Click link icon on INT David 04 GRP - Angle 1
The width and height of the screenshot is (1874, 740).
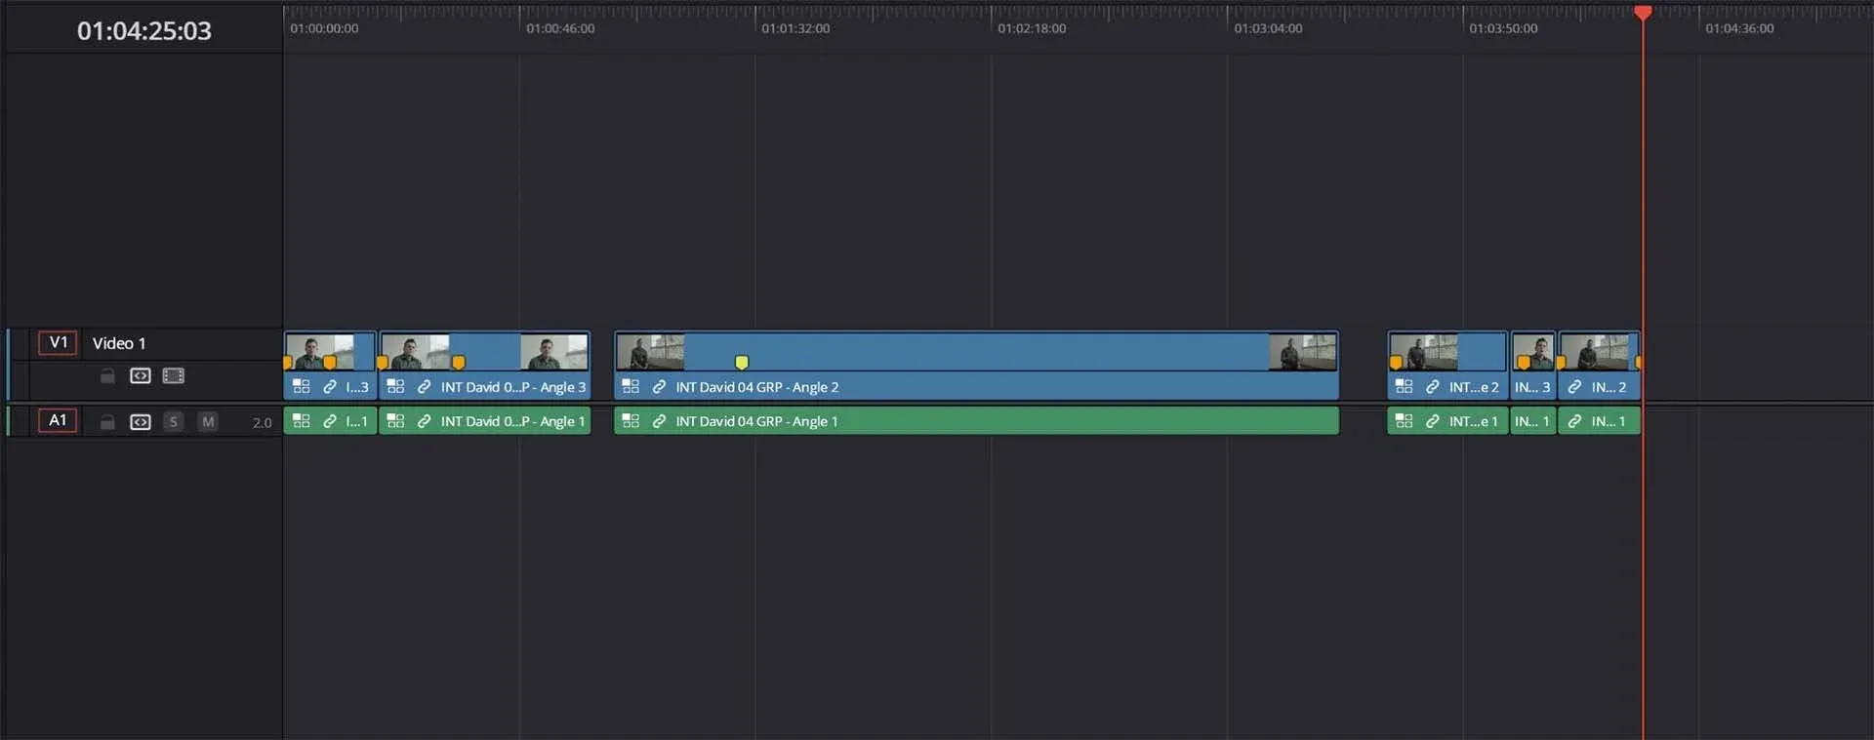659,421
